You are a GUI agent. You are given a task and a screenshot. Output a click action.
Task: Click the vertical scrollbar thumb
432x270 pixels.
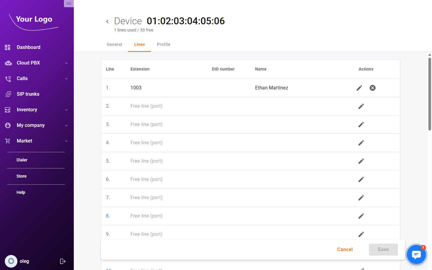[x=430, y=93]
